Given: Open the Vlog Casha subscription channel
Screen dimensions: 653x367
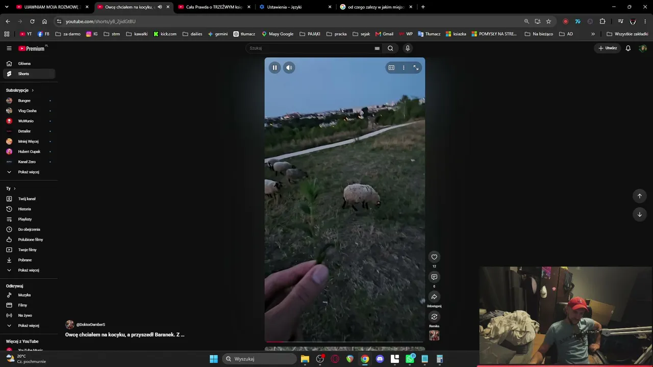Looking at the screenshot, I should [x=29, y=111].
